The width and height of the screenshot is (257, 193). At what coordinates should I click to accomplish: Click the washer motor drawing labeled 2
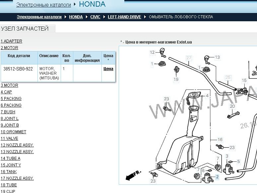coord(208,178)
